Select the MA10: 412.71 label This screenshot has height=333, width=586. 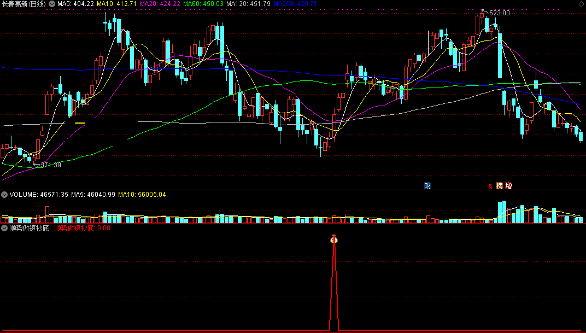pos(116,4)
